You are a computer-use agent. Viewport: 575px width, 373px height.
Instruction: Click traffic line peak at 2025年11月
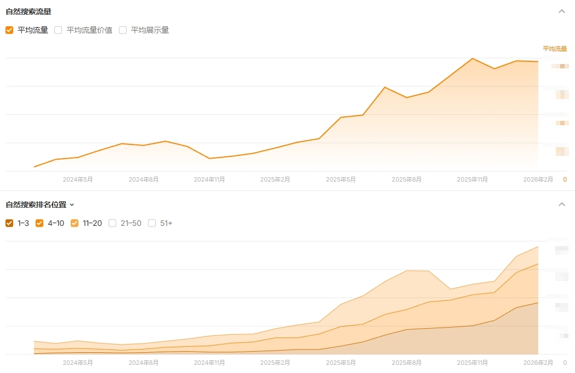[472, 59]
